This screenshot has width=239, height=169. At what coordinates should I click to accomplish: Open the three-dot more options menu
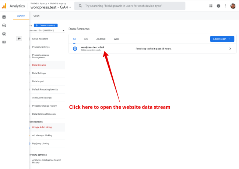pos(225,6)
